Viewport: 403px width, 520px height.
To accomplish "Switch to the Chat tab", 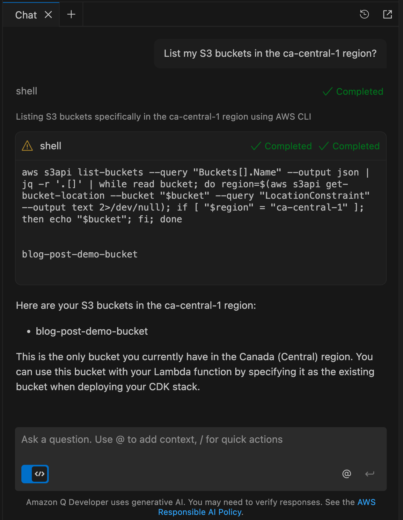I will click(x=26, y=15).
